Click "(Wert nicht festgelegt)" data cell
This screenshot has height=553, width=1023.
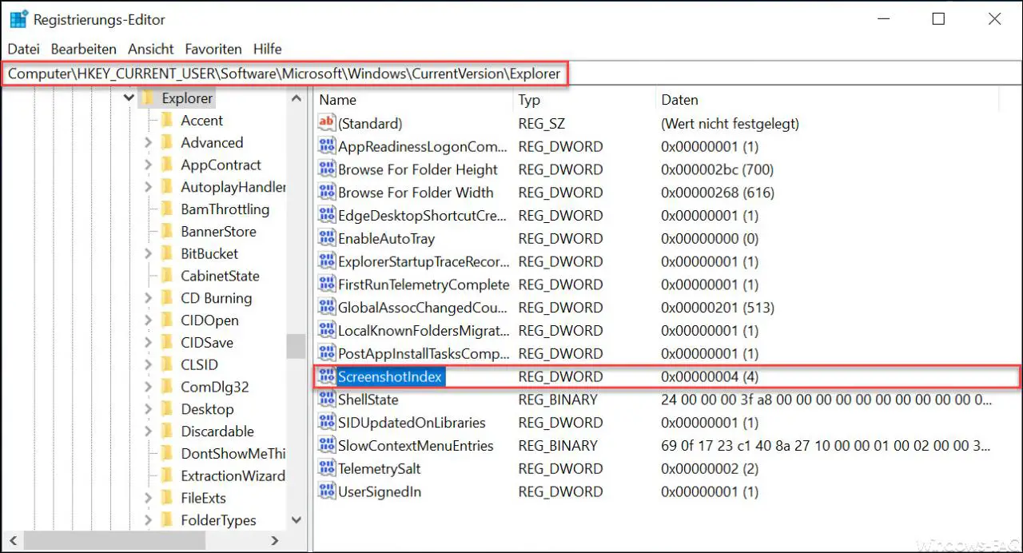pos(730,123)
